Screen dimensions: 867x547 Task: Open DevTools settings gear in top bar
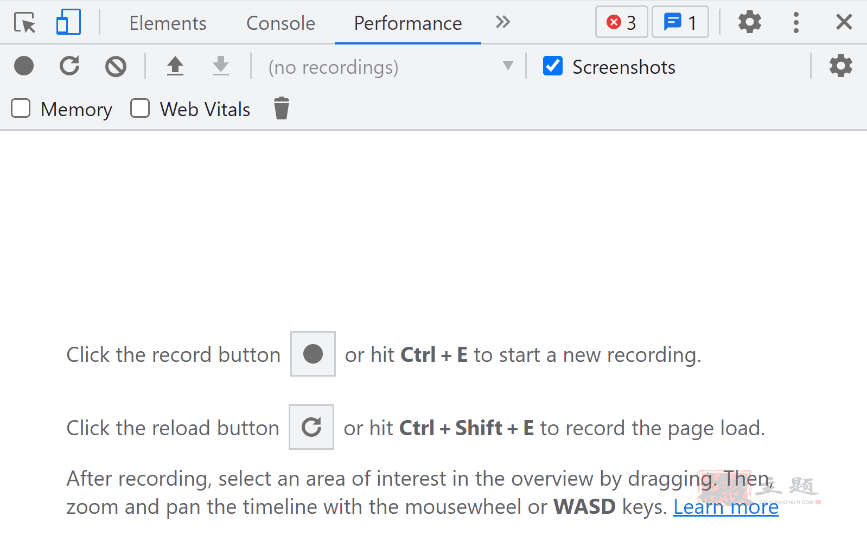click(750, 22)
